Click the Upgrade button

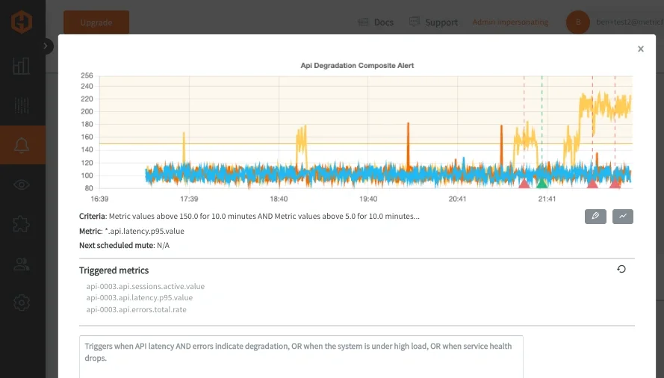click(96, 22)
